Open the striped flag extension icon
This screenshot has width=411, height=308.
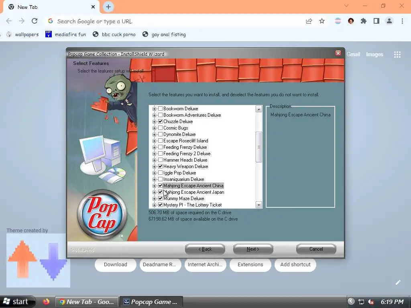click(338, 21)
